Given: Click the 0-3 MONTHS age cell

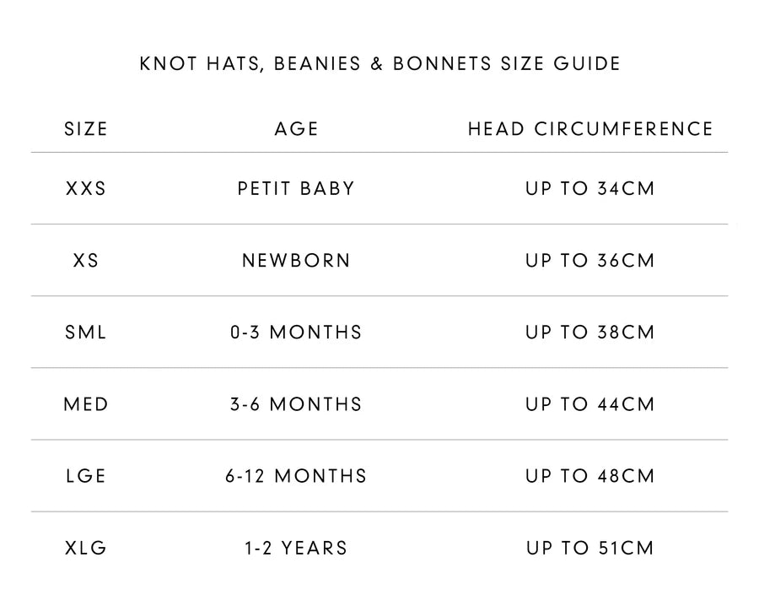Looking at the screenshot, I should [x=296, y=333].
